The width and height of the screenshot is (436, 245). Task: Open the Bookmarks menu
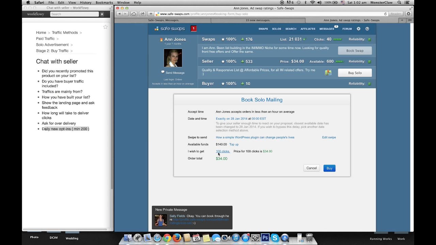tap(104, 2)
